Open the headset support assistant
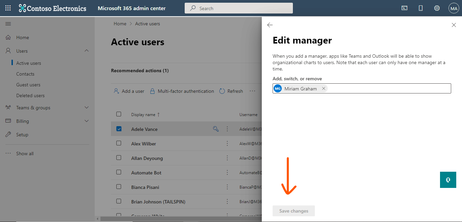This screenshot has width=462, height=222. tap(448, 180)
